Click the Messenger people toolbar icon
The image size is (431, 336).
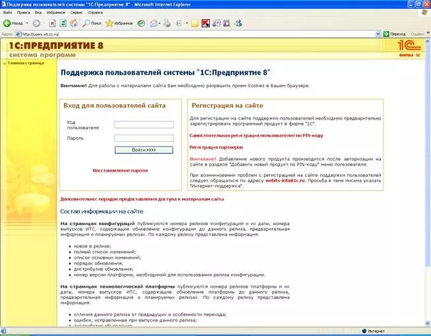click(238, 23)
